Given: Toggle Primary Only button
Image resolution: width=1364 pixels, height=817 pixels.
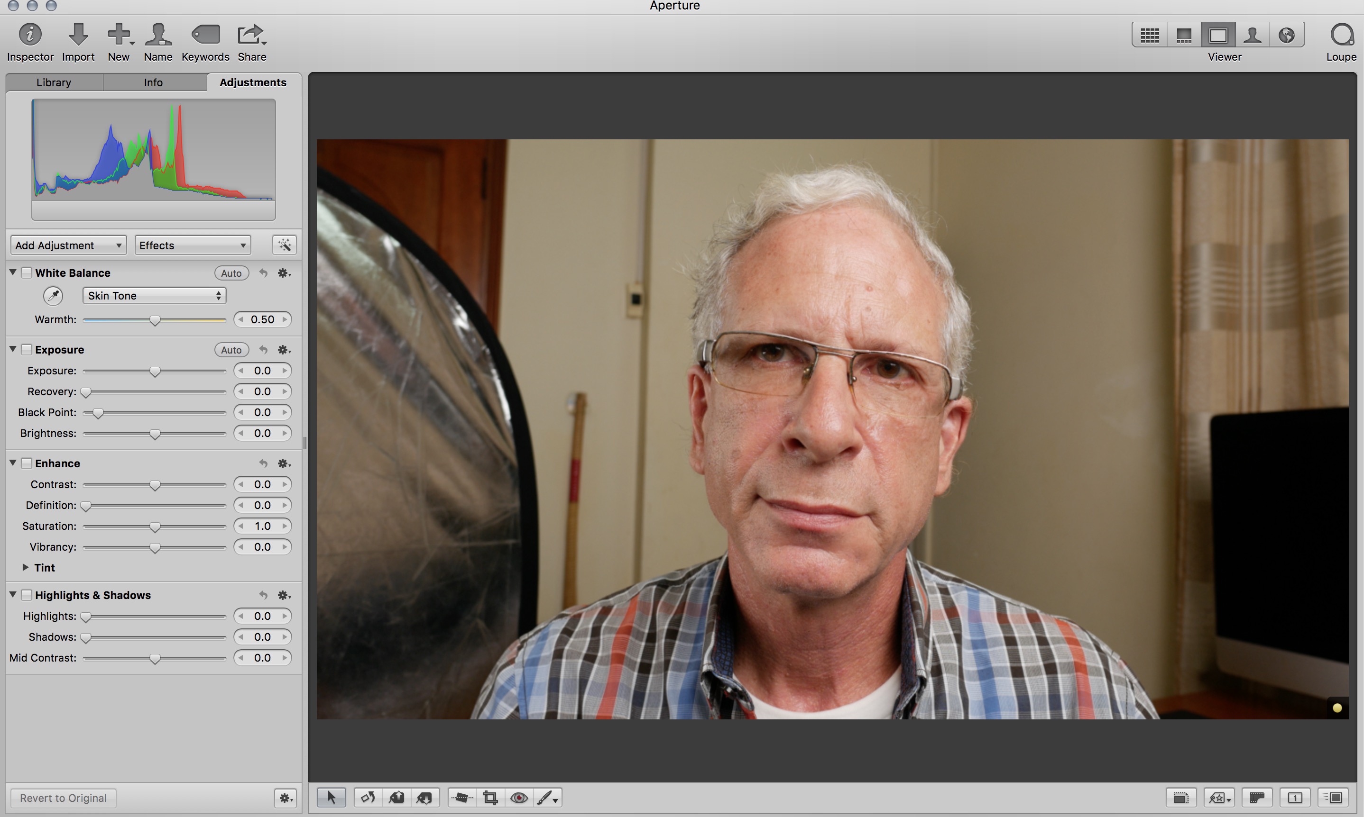Looking at the screenshot, I should click(x=1295, y=797).
